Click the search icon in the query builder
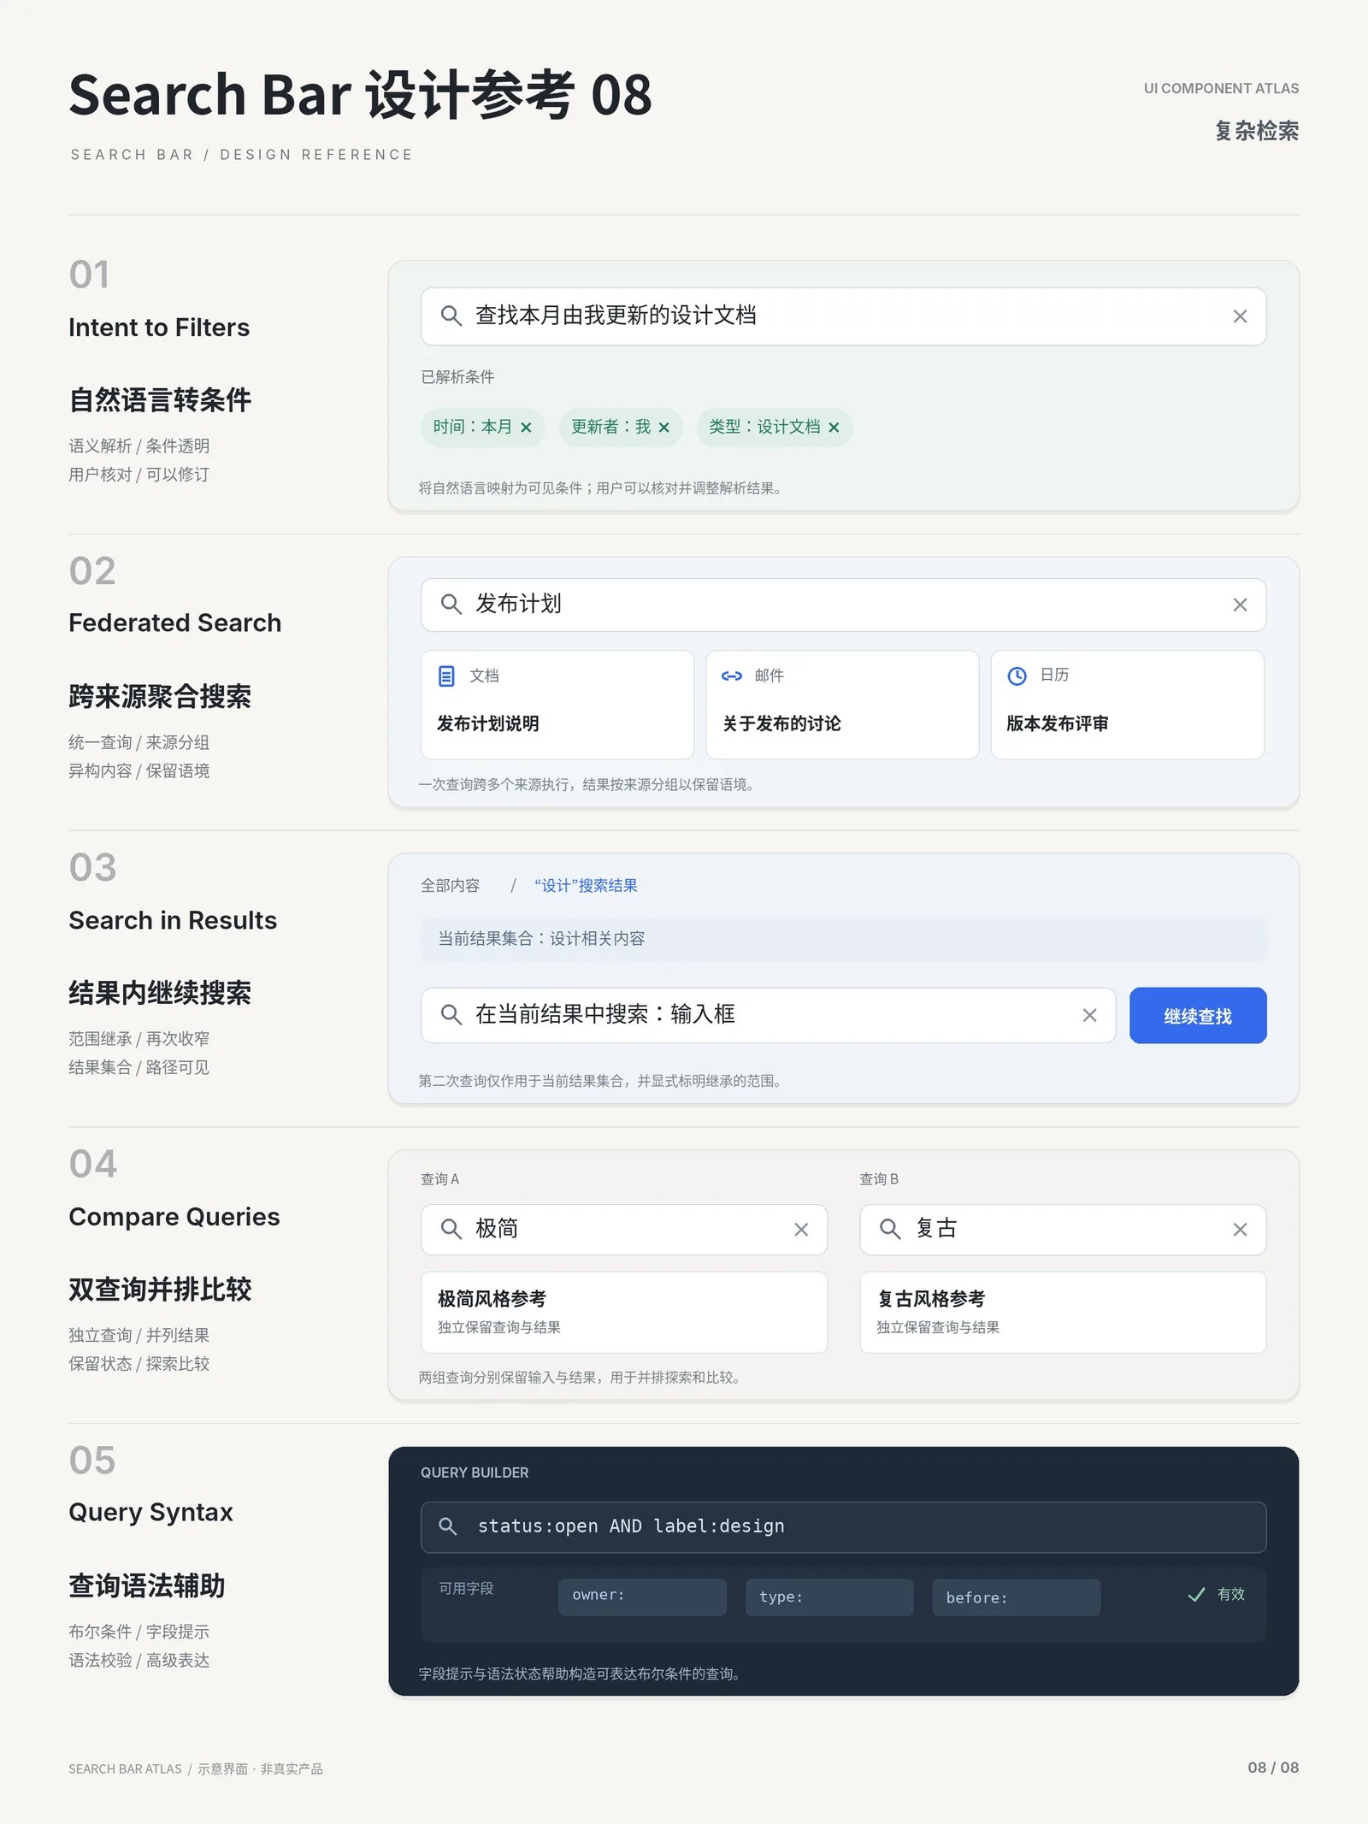Screen dimensions: 1368x1824 coord(447,1526)
